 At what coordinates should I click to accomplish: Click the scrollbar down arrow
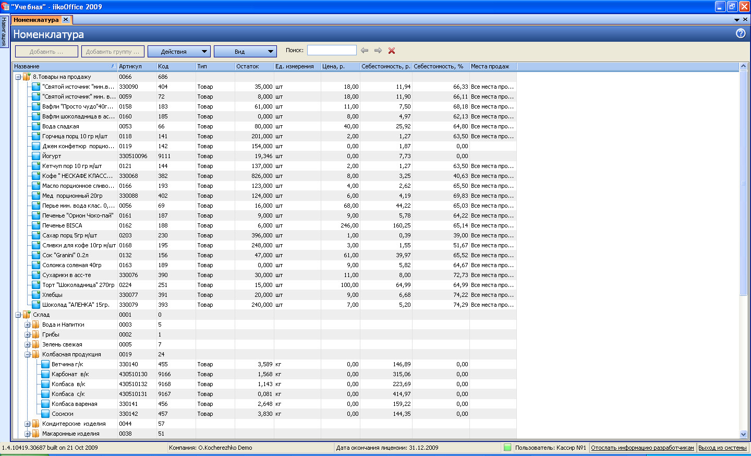pyautogui.click(x=743, y=434)
